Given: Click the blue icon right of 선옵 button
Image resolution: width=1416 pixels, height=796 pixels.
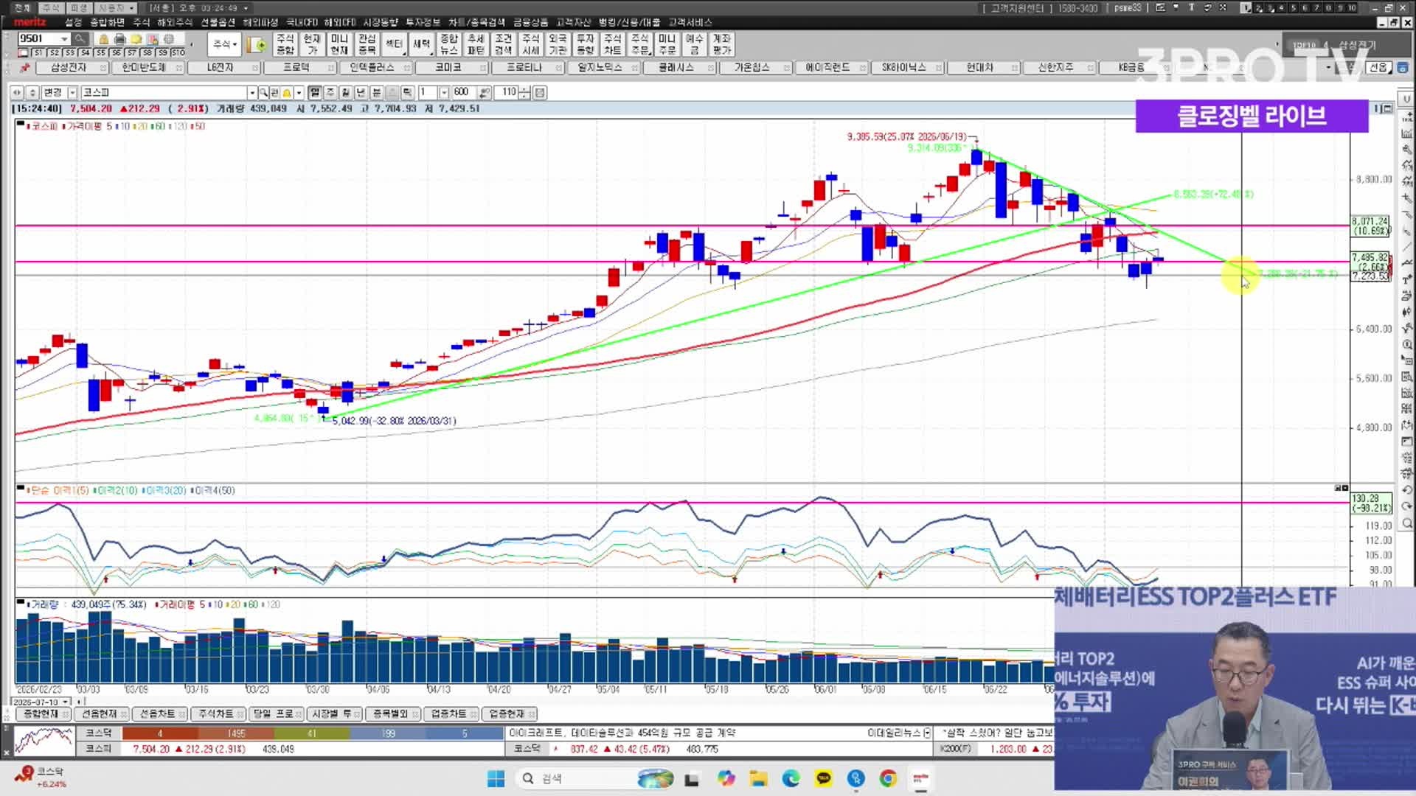Looking at the screenshot, I should (1403, 68).
